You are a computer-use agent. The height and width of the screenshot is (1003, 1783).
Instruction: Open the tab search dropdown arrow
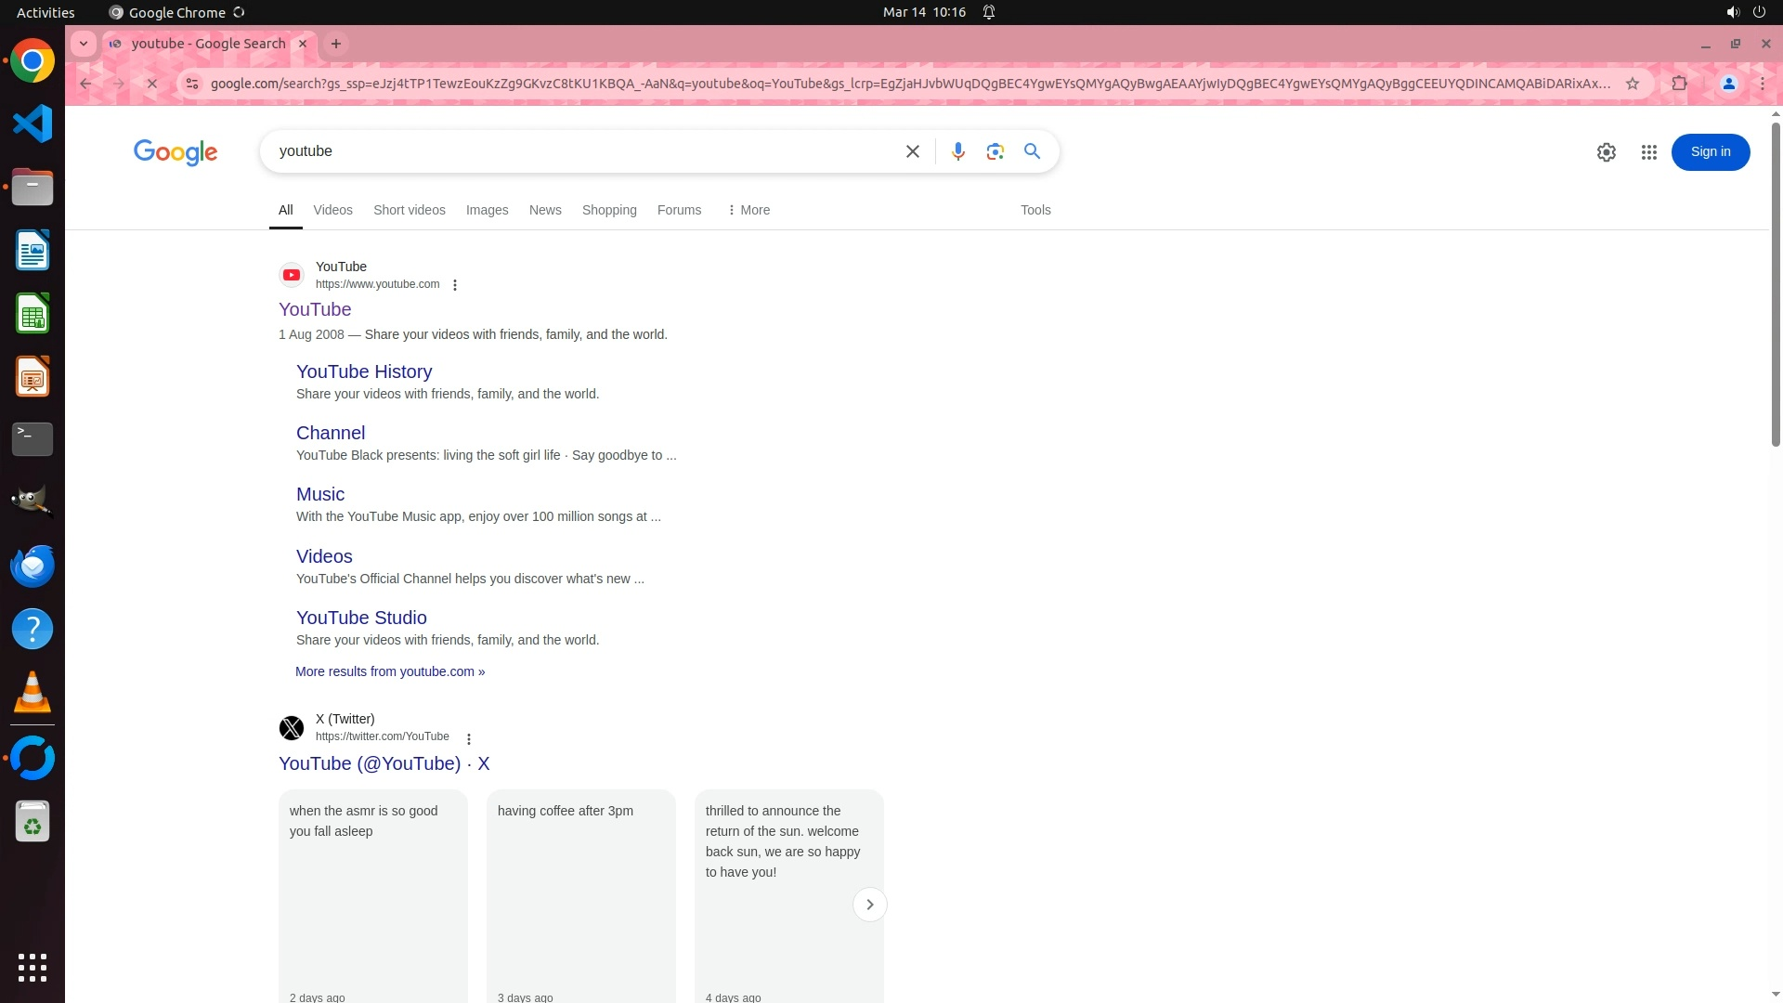click(84, 44)
